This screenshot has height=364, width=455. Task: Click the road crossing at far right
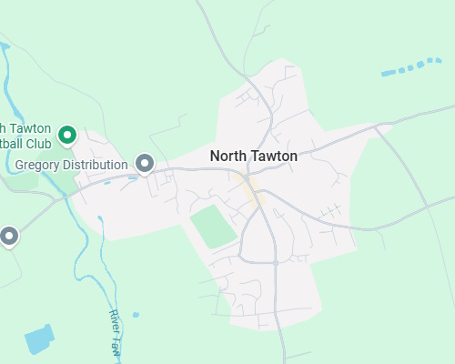pos(427,207)
